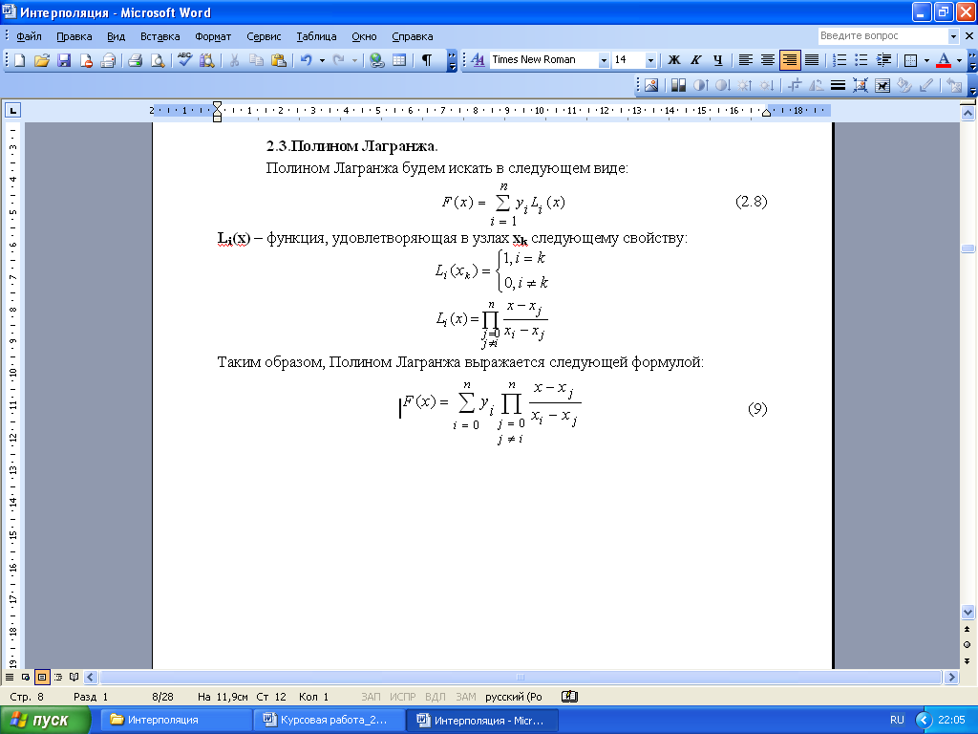The image size is (978, 734).
Task: Click Интерполяция - Micr... taskbar button
Action: click(x=482, y=721)
